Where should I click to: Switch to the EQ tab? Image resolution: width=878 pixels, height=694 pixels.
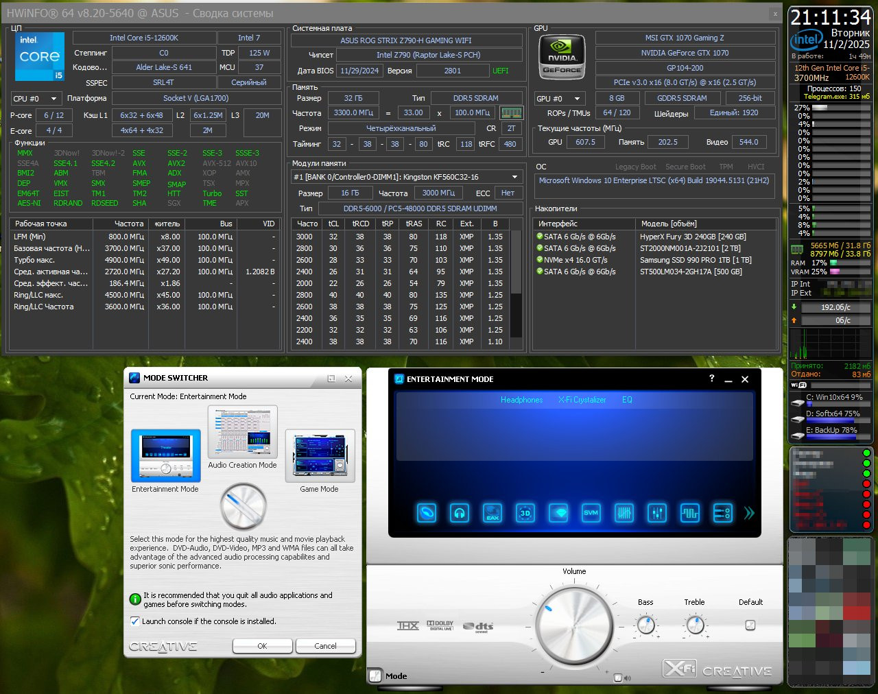pyautogui.click(x=627, y=400)
